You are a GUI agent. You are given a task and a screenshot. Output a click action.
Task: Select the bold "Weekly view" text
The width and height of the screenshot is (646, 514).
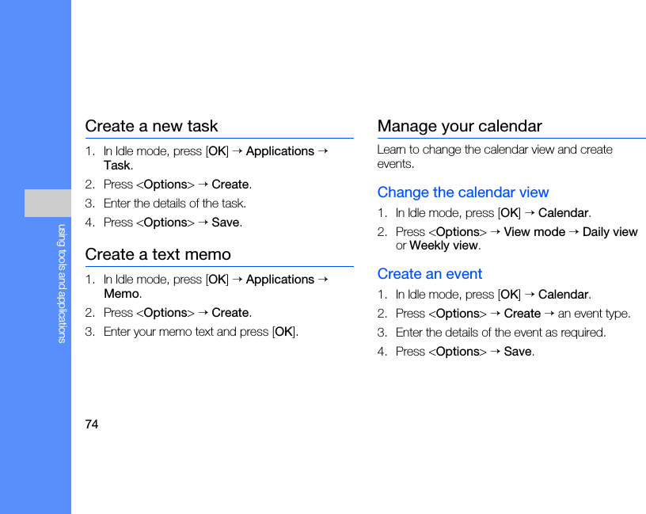[x=443, y=246]
